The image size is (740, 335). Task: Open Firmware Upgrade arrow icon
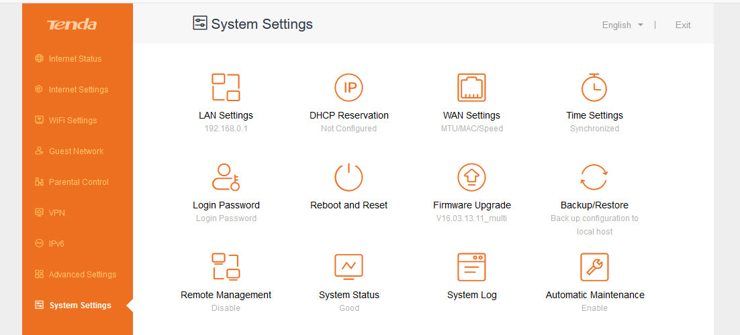point(471,178)
